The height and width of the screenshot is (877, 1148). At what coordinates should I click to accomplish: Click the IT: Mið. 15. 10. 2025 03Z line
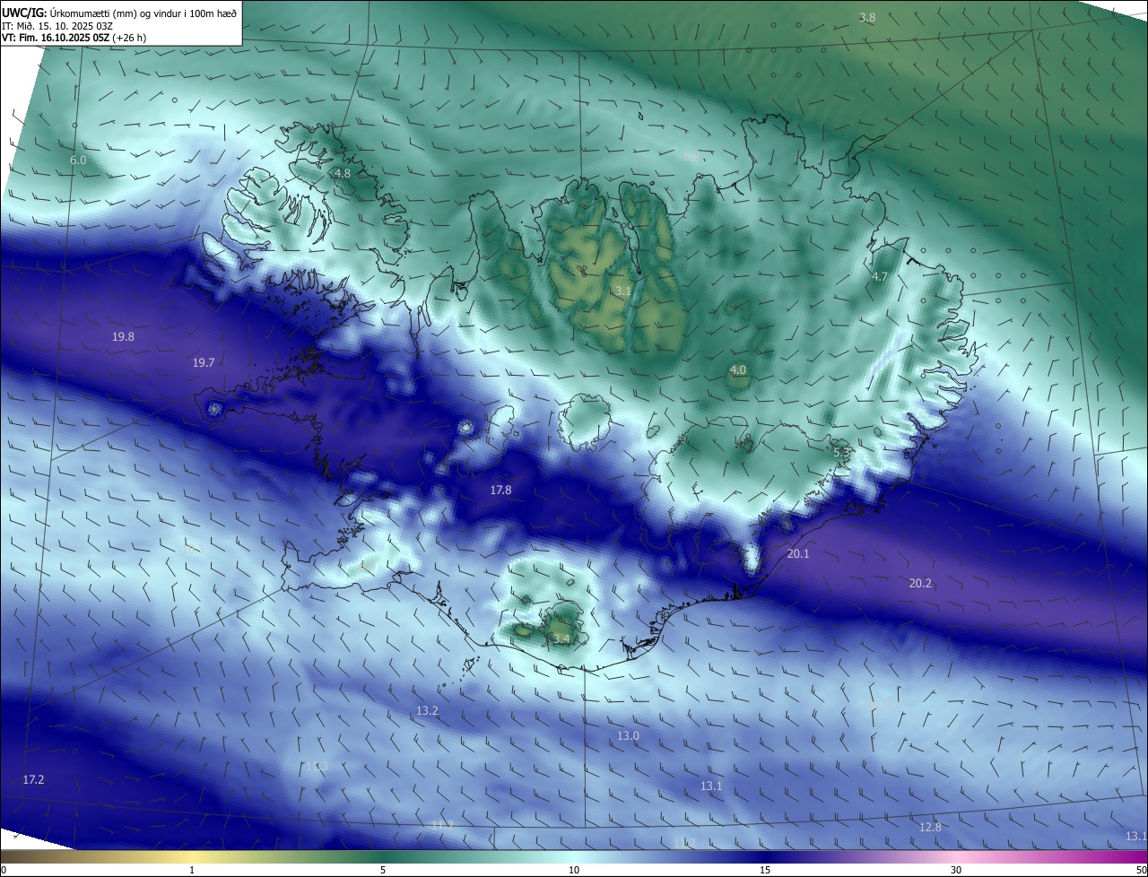point(57,26)
